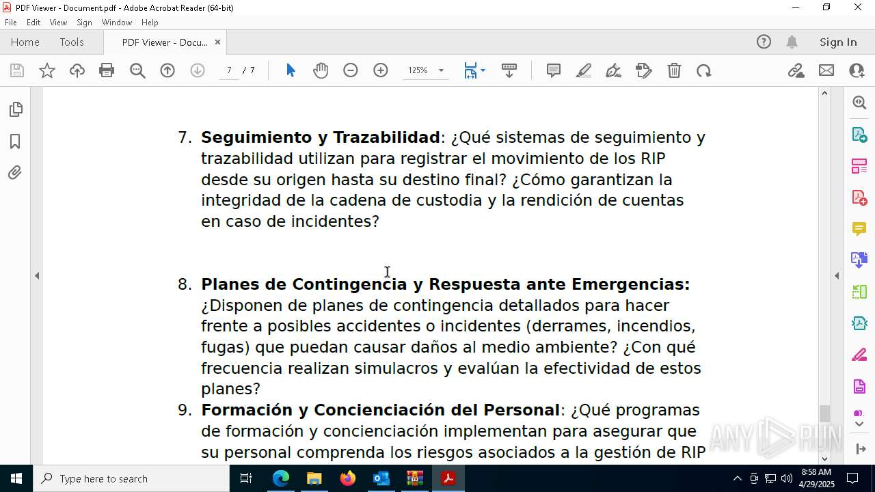Screen dimensions: 875x492
Task: Share link icon in toolbar
Action: 796,70
